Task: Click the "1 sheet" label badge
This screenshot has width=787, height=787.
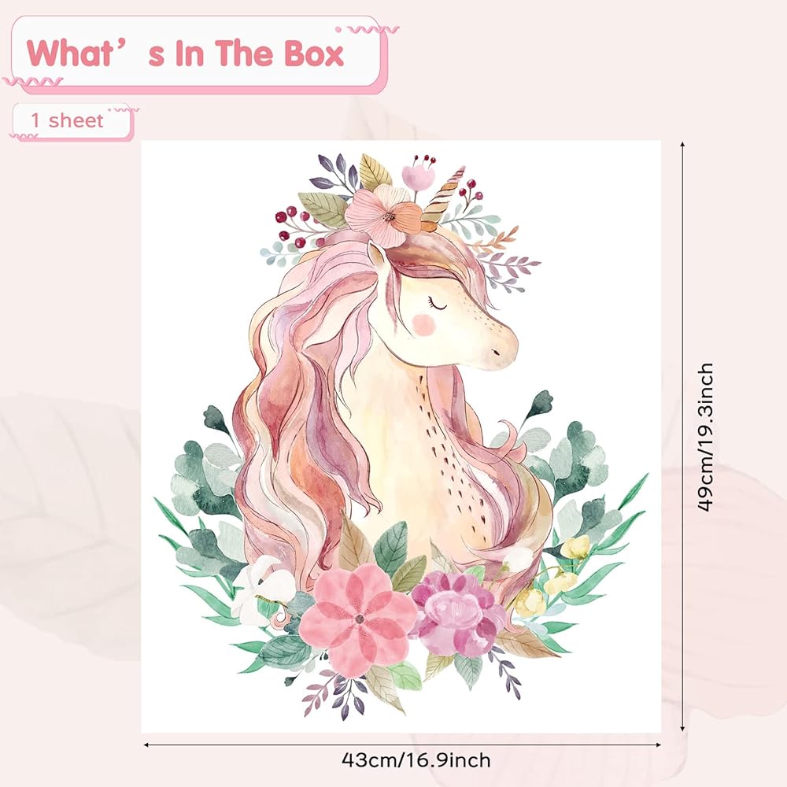Action: coord(72,120)
